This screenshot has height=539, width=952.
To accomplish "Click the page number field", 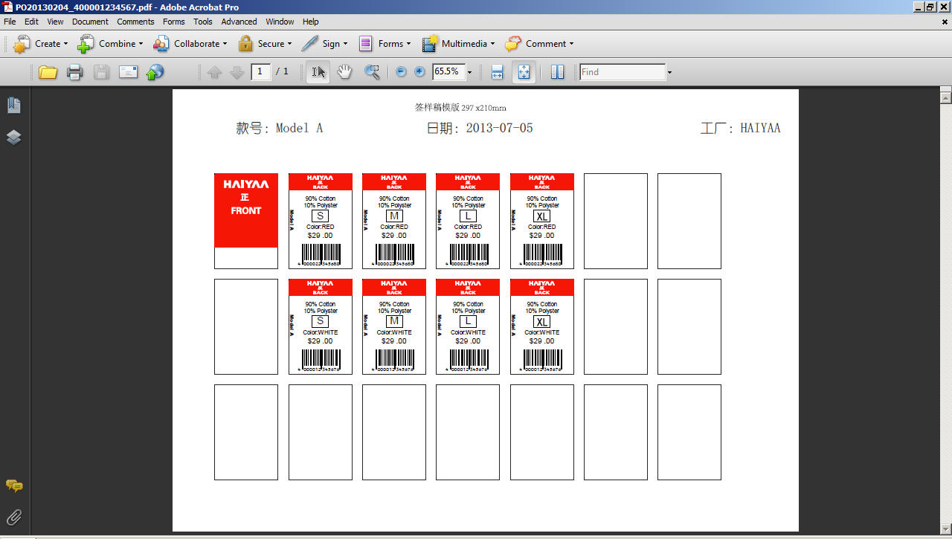I will [x=260, y=72].
